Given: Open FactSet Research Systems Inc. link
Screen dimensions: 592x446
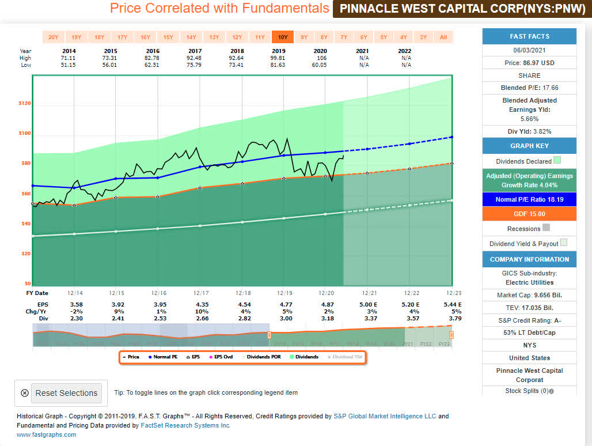Looking at the screenshot, I should (x=186, y=425).
